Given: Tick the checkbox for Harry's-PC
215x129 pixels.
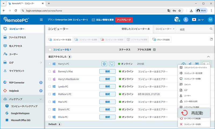Looking at the screenshot, I should click(x=49, y=64).
